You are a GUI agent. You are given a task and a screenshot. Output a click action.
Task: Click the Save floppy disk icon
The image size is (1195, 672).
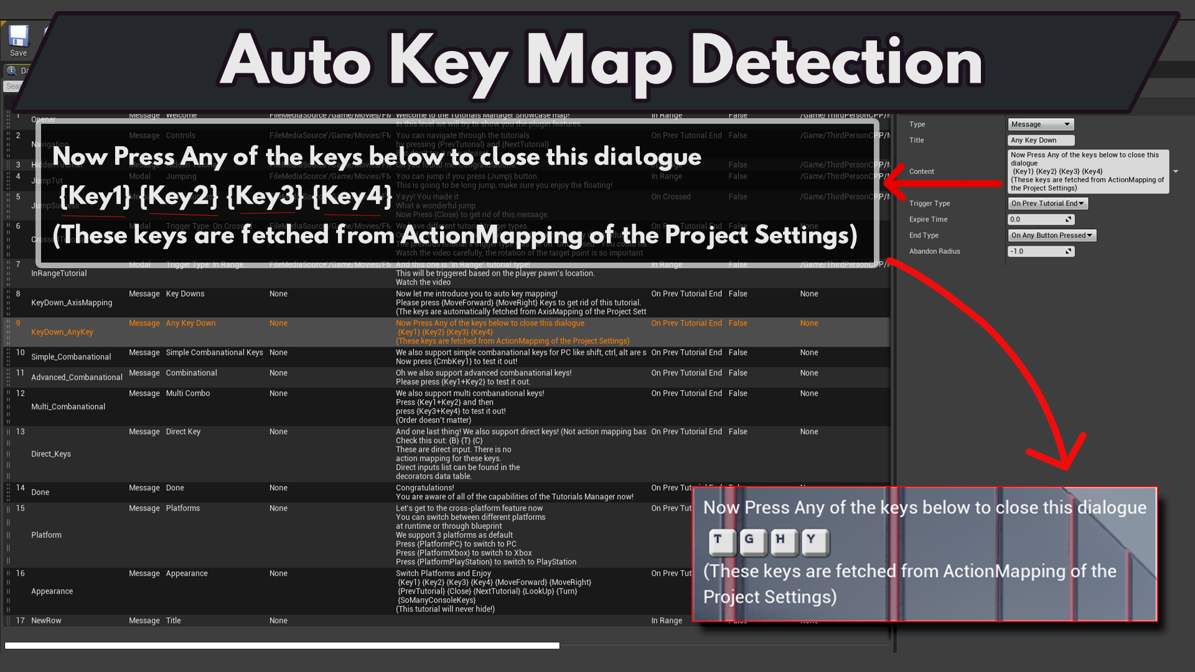[x=18, y=37]
